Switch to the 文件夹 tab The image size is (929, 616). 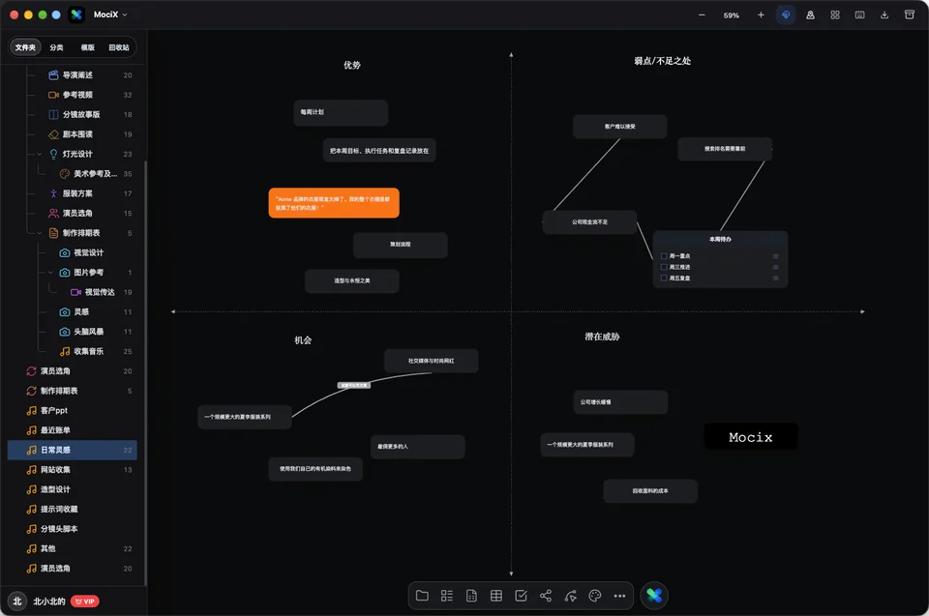tap(25, 47)
